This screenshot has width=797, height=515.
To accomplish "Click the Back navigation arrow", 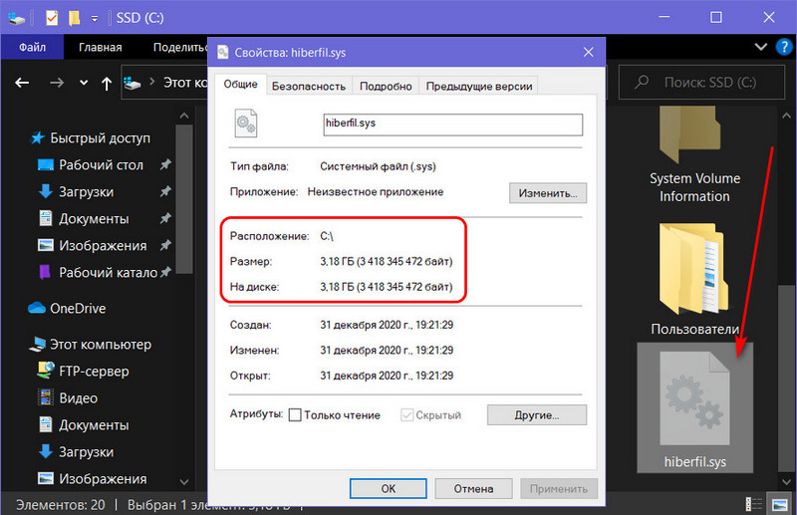I will click(x=23, y=84).
